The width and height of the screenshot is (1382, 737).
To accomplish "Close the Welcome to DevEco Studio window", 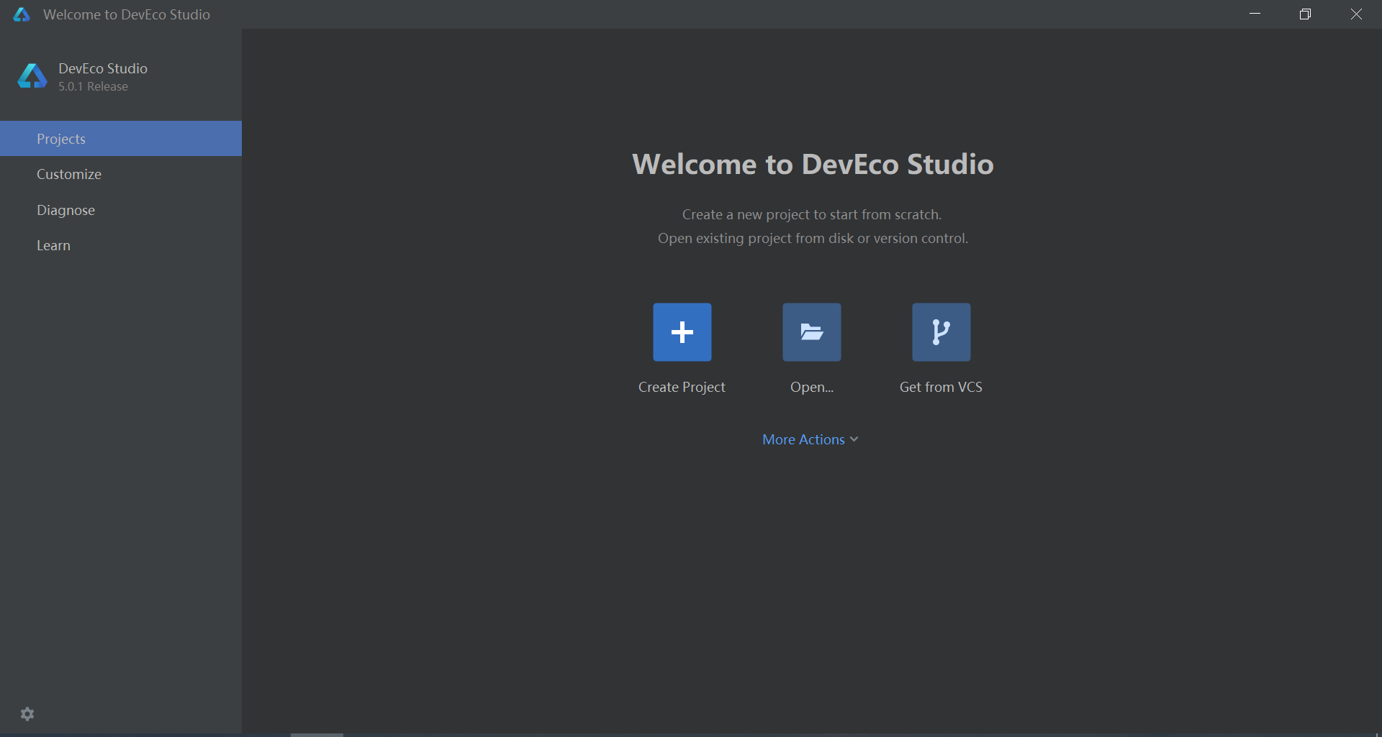I will pos(1356,14).
